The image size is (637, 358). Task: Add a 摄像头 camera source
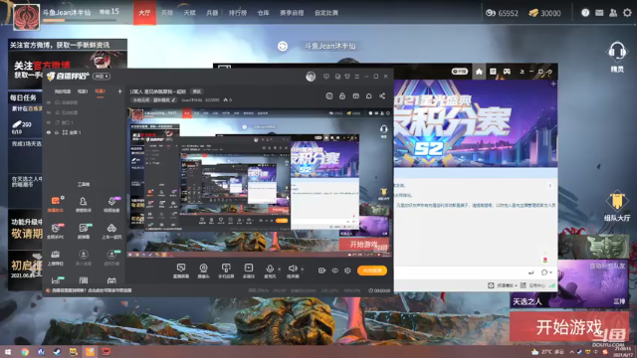(203, 270)
